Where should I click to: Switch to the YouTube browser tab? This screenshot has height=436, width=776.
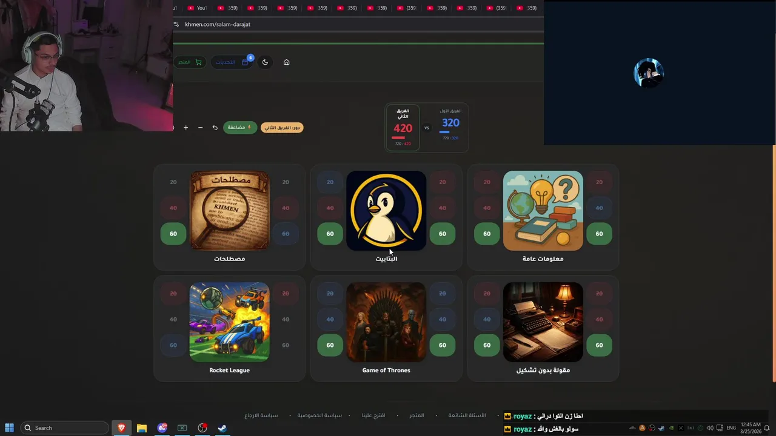[x=198, y=8]
